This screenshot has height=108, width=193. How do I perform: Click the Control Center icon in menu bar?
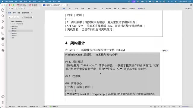[176, 1]
